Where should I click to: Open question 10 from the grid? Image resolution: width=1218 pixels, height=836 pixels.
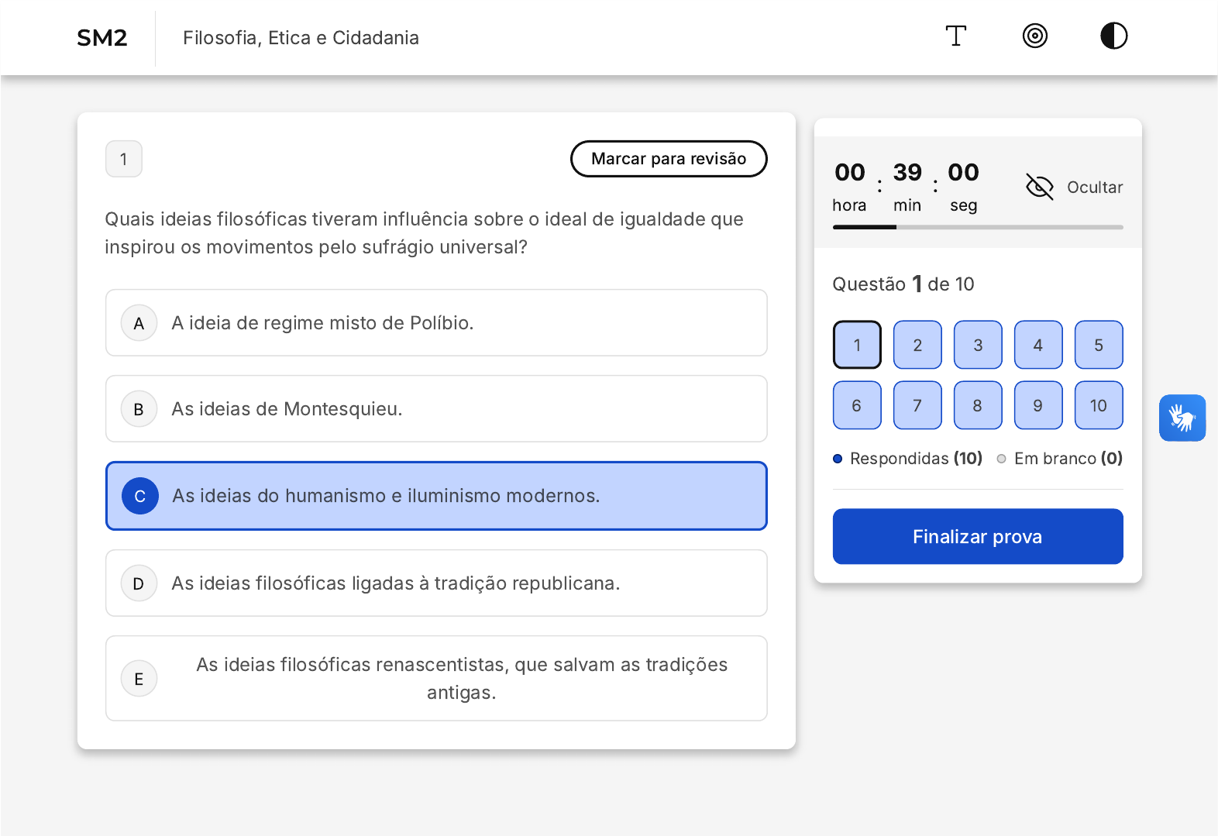[1098, 405]
